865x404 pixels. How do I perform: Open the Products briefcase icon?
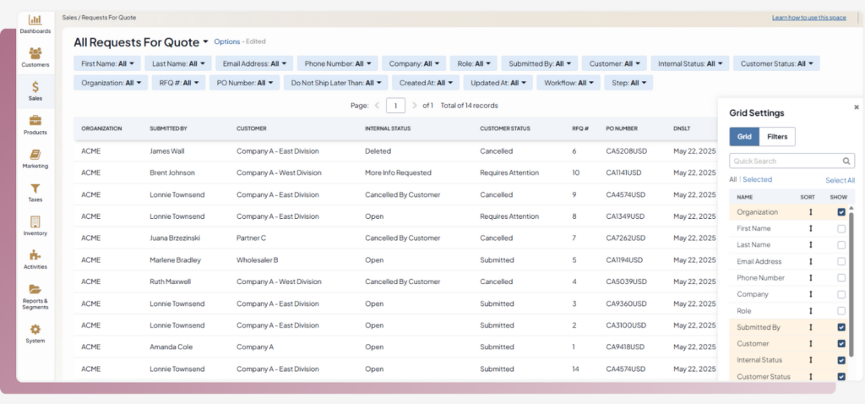pos(35,121)
